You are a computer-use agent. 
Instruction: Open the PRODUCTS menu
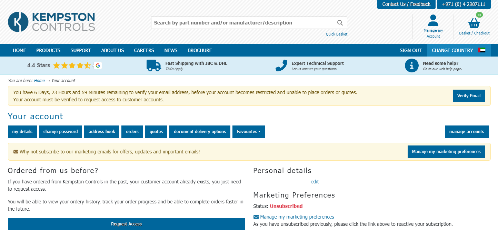click(48, 50)
